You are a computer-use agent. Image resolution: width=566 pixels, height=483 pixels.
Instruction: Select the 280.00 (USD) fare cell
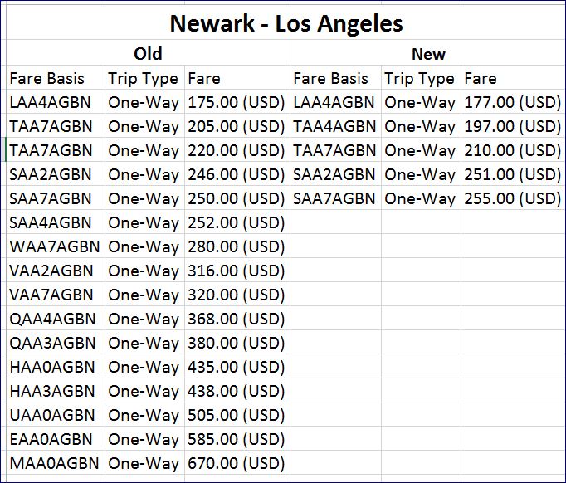point(237,247)
